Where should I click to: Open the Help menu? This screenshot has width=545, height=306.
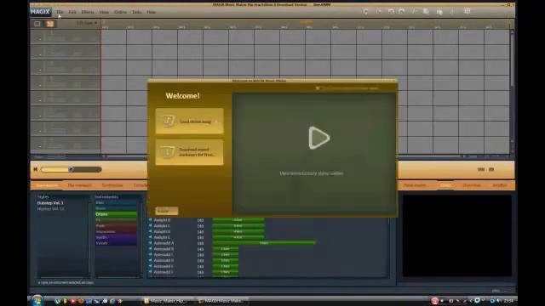pyautogui.click(x=152, y=12)
